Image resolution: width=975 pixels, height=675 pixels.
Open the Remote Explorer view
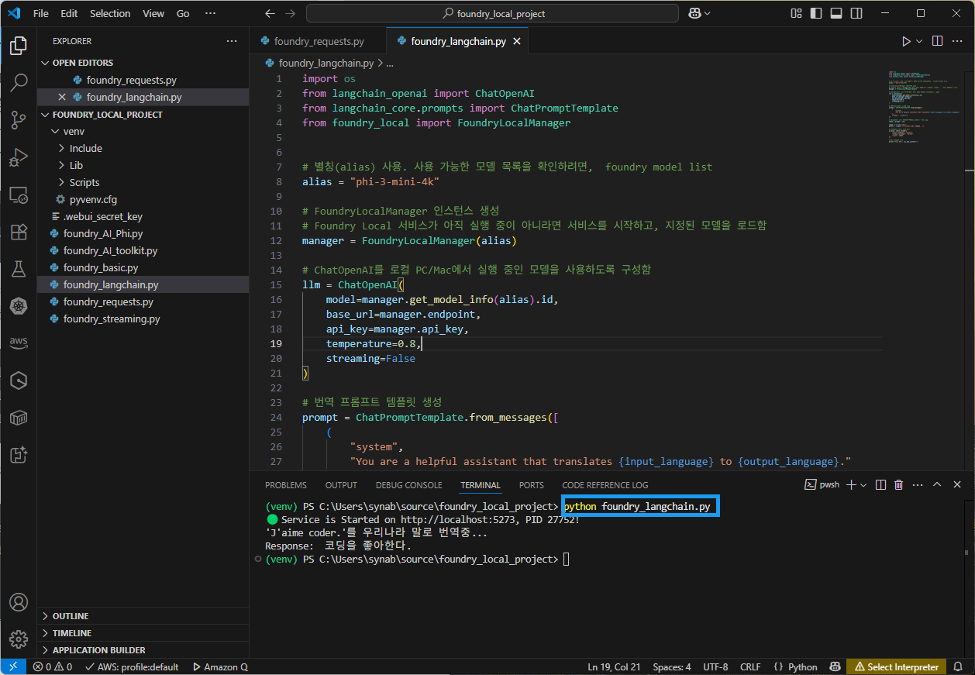19,195
